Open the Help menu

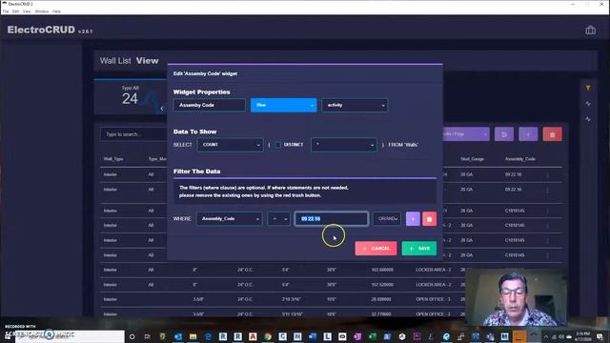[56, 11]
